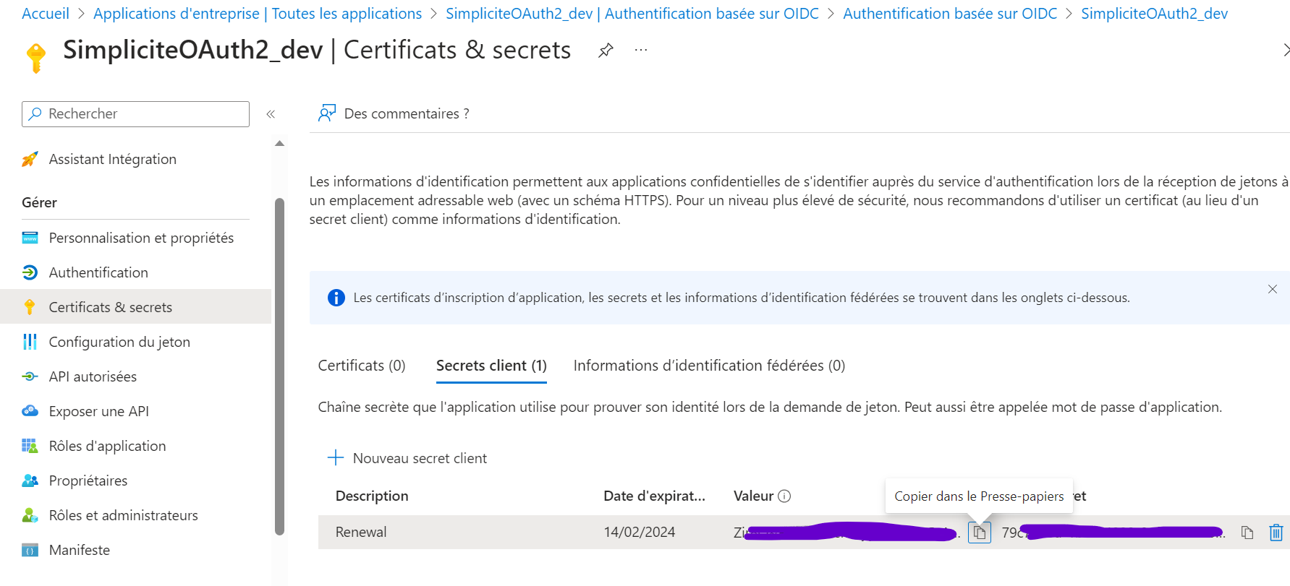Image resolution: width=1290 pixels, height=586 pixels.
Task: Click the sidebar vertical scrollbar thumb
Action: click(280, 366)
